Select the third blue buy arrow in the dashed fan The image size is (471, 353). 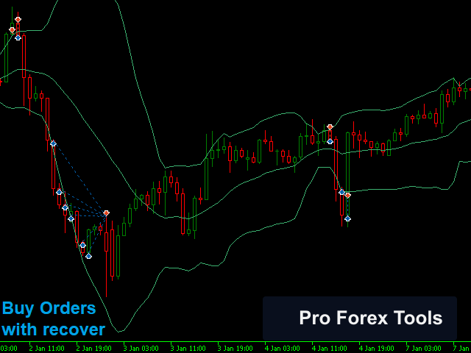point(65,207)
